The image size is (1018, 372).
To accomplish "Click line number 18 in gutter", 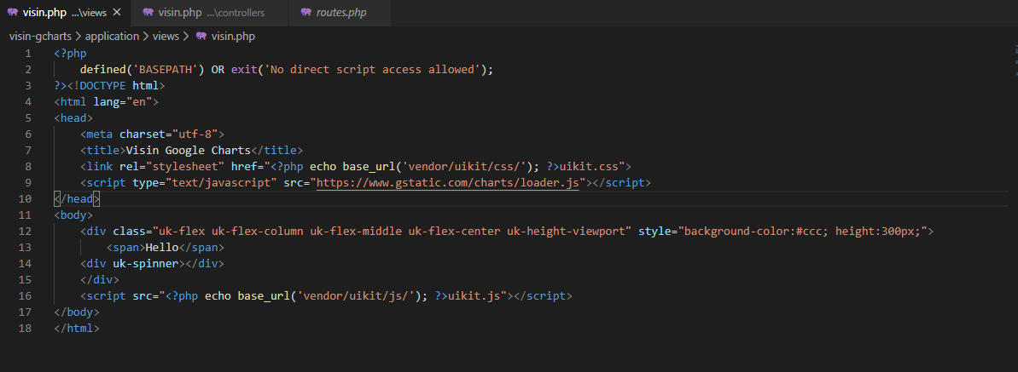I will [x=25, y=329].
